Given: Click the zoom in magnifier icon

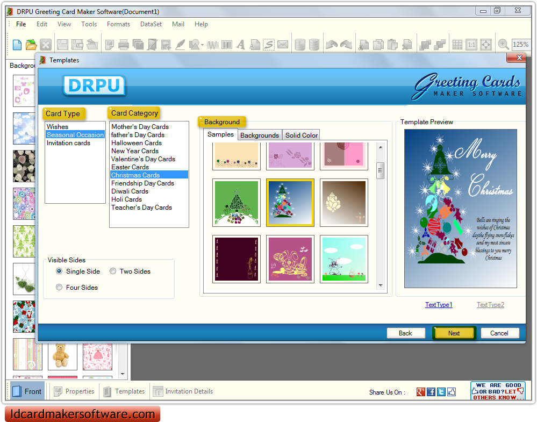Looking at the screenshot, I should 502,44.
